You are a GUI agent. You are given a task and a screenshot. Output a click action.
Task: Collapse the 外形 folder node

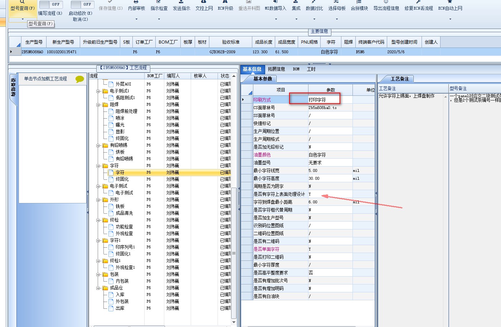[x=98, y=200]
